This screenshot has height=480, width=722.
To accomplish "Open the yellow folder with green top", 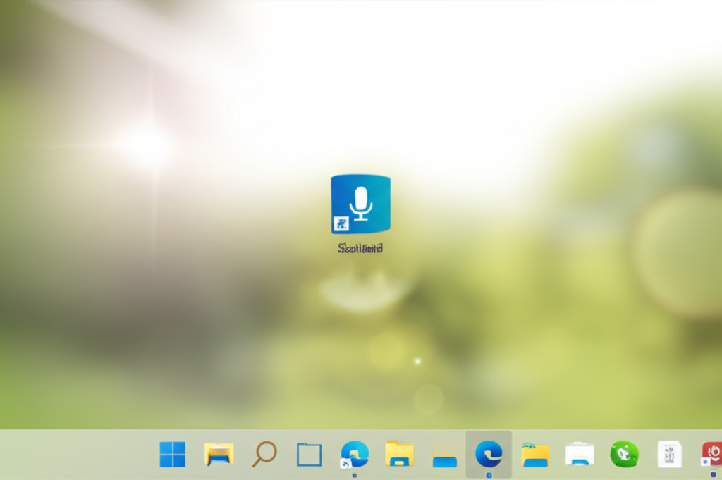I will pyautogui.click(x=535, y=455).
